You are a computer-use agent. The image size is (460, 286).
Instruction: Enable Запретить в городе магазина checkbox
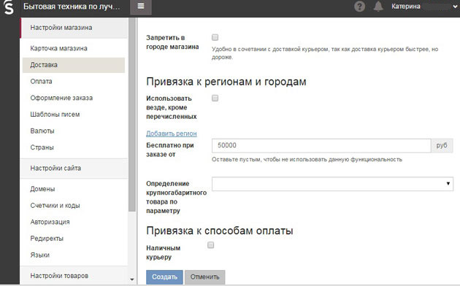click(x=215, y=37)
